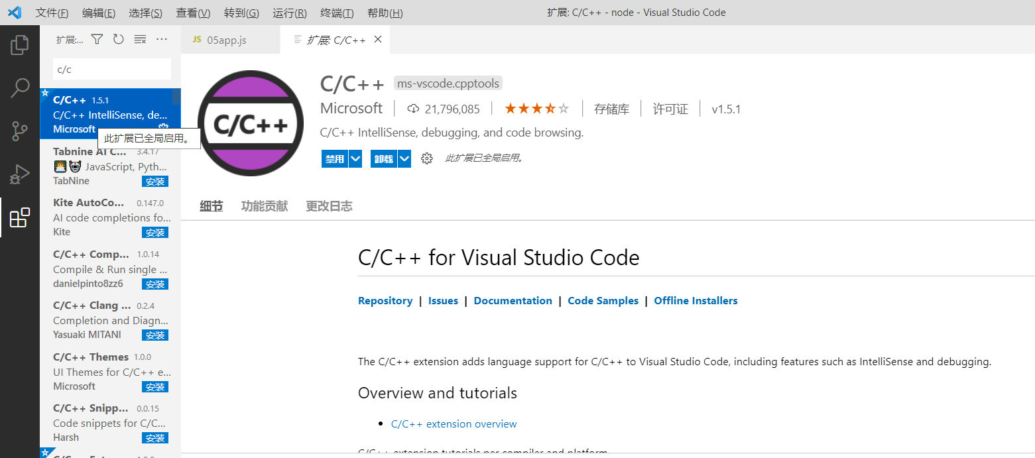The width and height of the screenshot is (1035, 458).
Task: Open the Explorer view in activity bar
Action: (x=20, y=45)
